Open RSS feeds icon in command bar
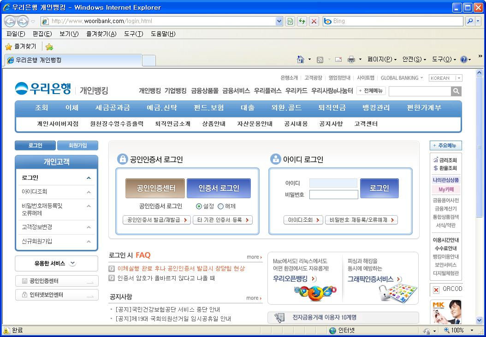 320,59
